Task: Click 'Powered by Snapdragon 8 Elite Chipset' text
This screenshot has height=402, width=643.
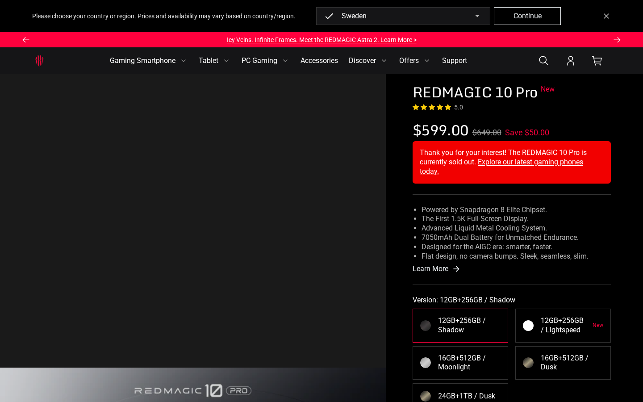Action: click(x=484, y=210)
